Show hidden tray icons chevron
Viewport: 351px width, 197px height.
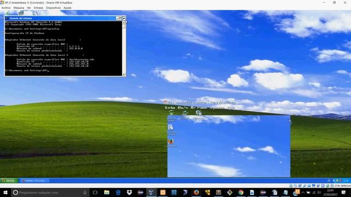pos(303,192)
